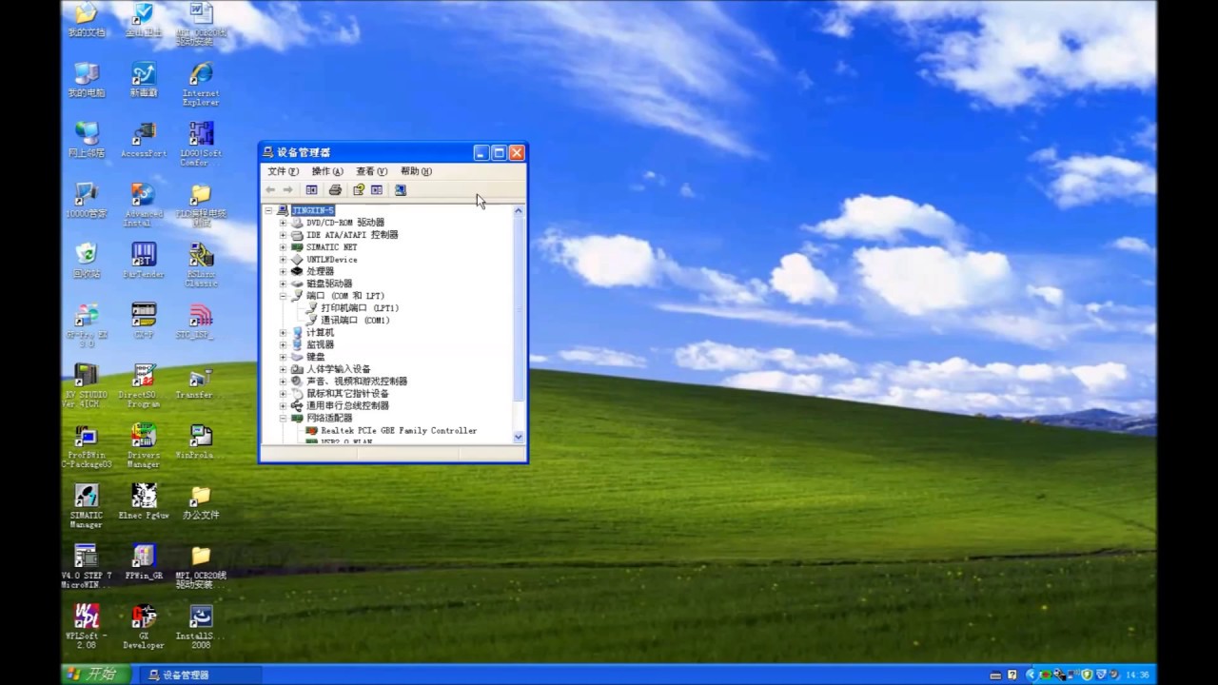Select the V4.0 STEP 7 MicroWIN desktop icon

(x=86, y=566)
